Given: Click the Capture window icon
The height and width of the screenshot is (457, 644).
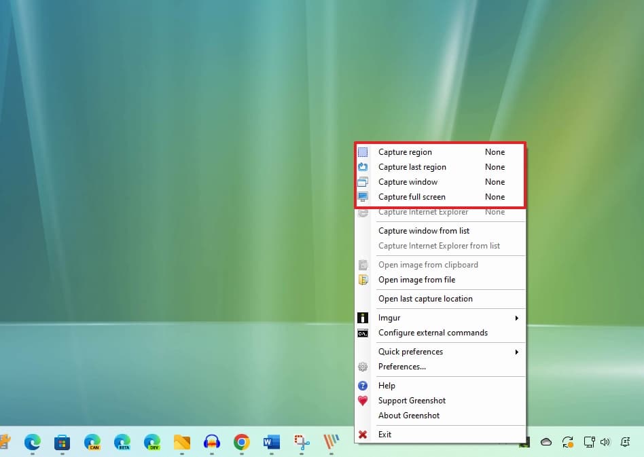Looking at the screenshot, I should 363,182.
